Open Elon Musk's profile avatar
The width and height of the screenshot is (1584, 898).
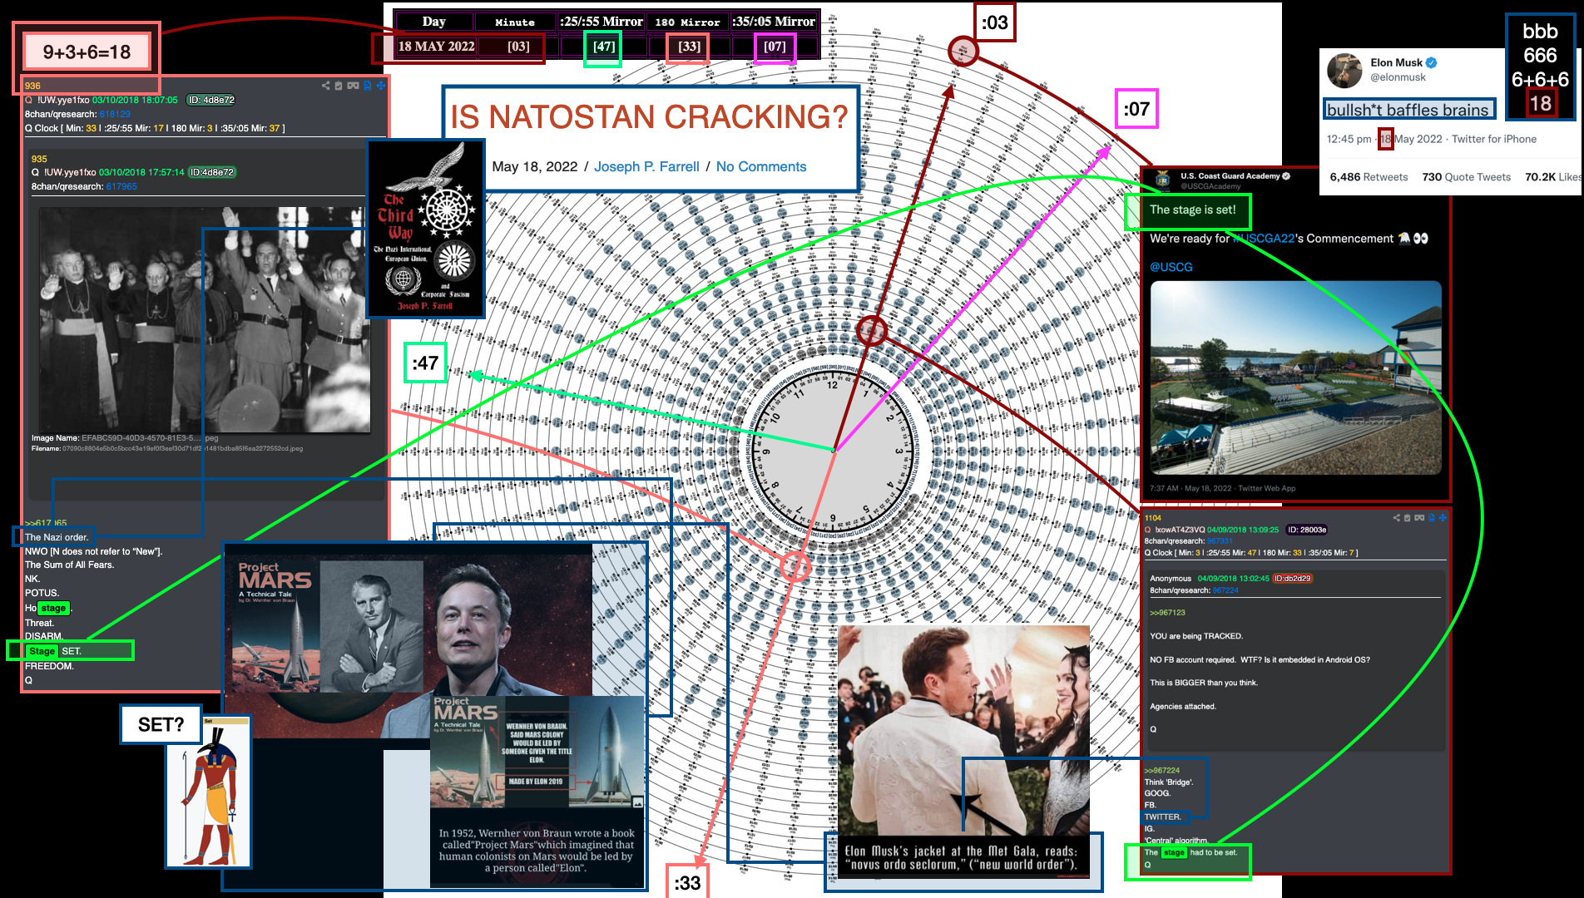[1344, 71]
